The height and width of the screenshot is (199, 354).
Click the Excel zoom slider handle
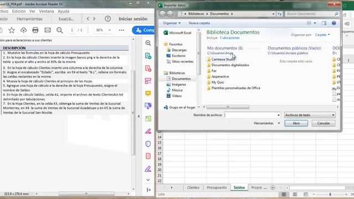coord(330,194)
